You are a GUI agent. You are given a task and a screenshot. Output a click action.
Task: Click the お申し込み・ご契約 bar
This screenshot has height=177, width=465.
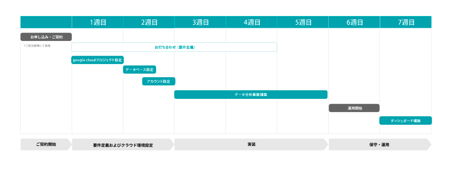click(x=46, y=37)
